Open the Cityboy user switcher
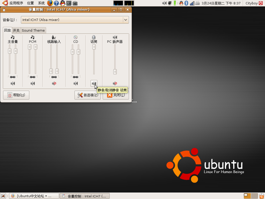The width and height of the screenshot is (265, 199). click(252, 3)
